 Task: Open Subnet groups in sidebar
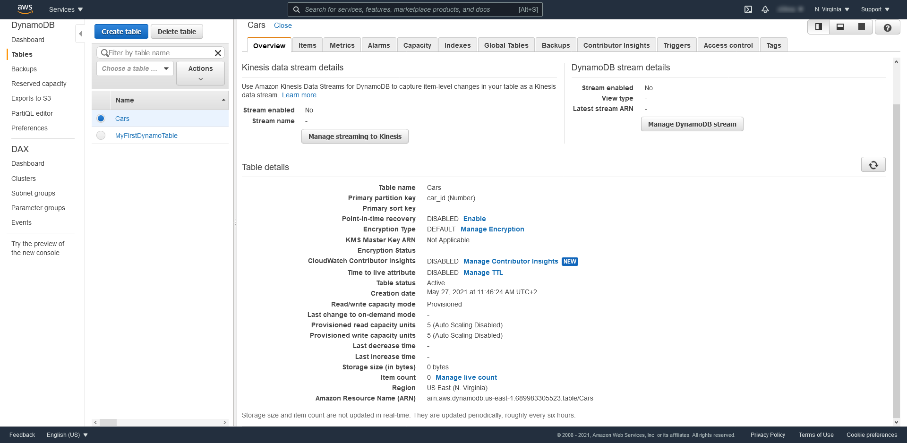coord(33,193)
